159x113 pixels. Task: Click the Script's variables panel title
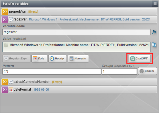(x=16, y=4)
